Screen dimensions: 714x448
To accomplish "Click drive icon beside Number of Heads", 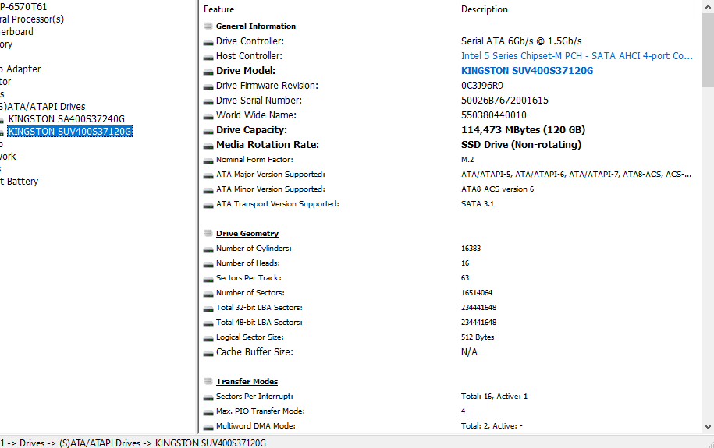I will click(x=208, y=264).
